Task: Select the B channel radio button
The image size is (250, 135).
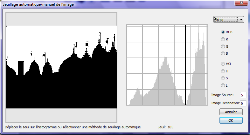Action: point(223,53)
